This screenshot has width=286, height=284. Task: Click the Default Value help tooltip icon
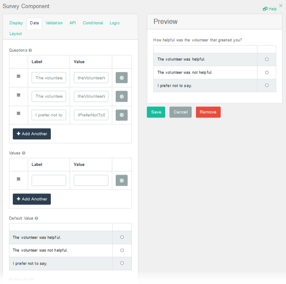click(x=36, y=218)
